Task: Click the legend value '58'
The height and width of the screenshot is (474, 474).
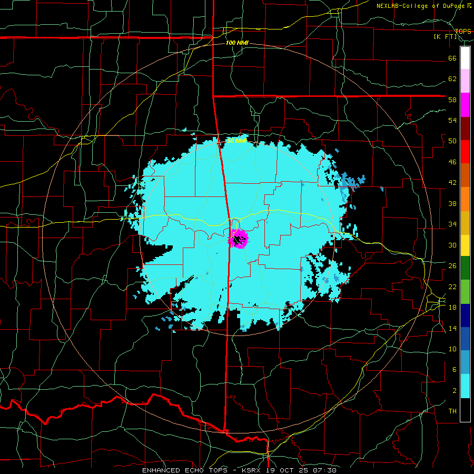Action: click(x=452, y=100)
